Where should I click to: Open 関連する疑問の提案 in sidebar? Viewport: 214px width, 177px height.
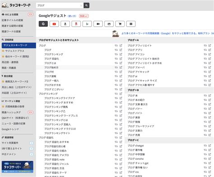pyautogui.click(x=12, y=26)
